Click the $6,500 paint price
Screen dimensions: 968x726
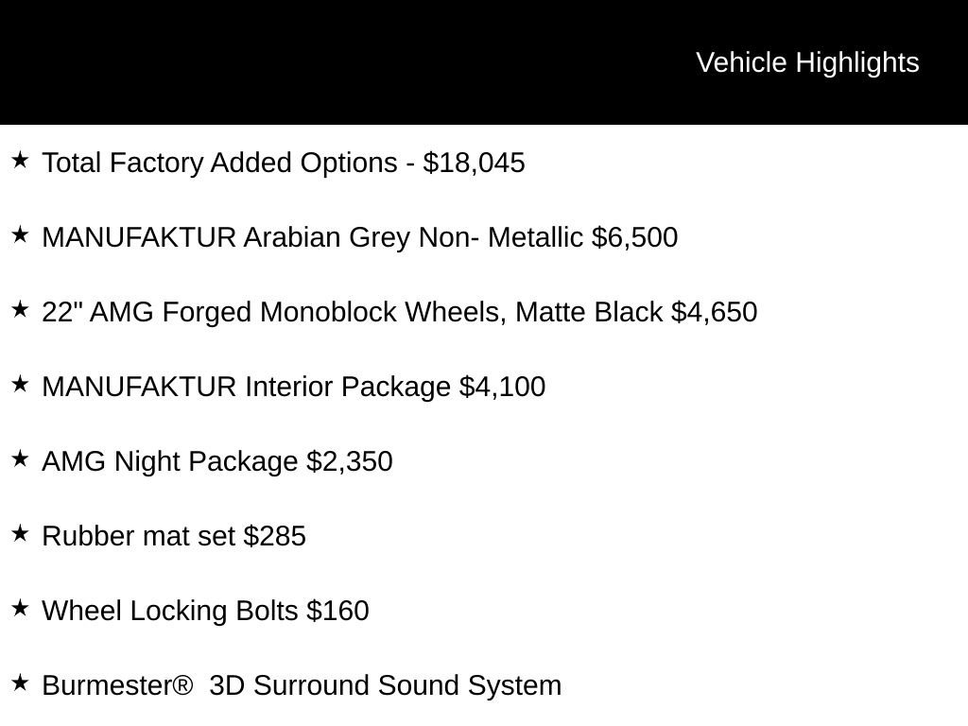[x=634, y=237]
